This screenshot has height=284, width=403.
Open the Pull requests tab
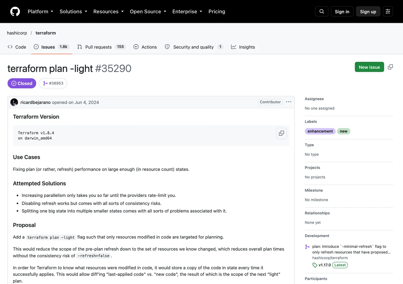click(x=102, y=47)
